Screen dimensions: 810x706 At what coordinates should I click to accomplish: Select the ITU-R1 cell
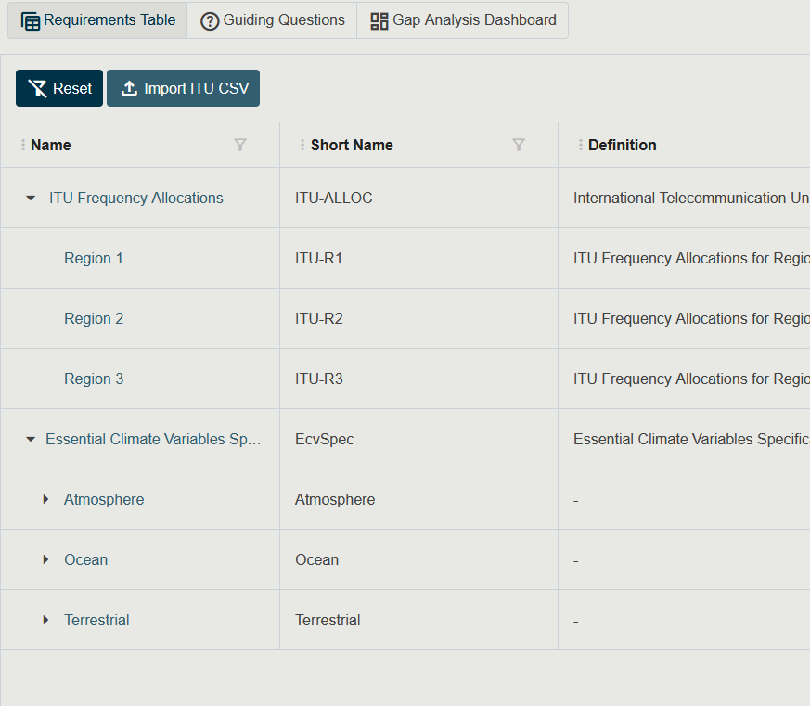[x=419, y=258]
